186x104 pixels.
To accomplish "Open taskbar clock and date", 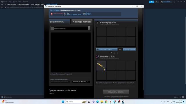I will [x=179, y=102].
